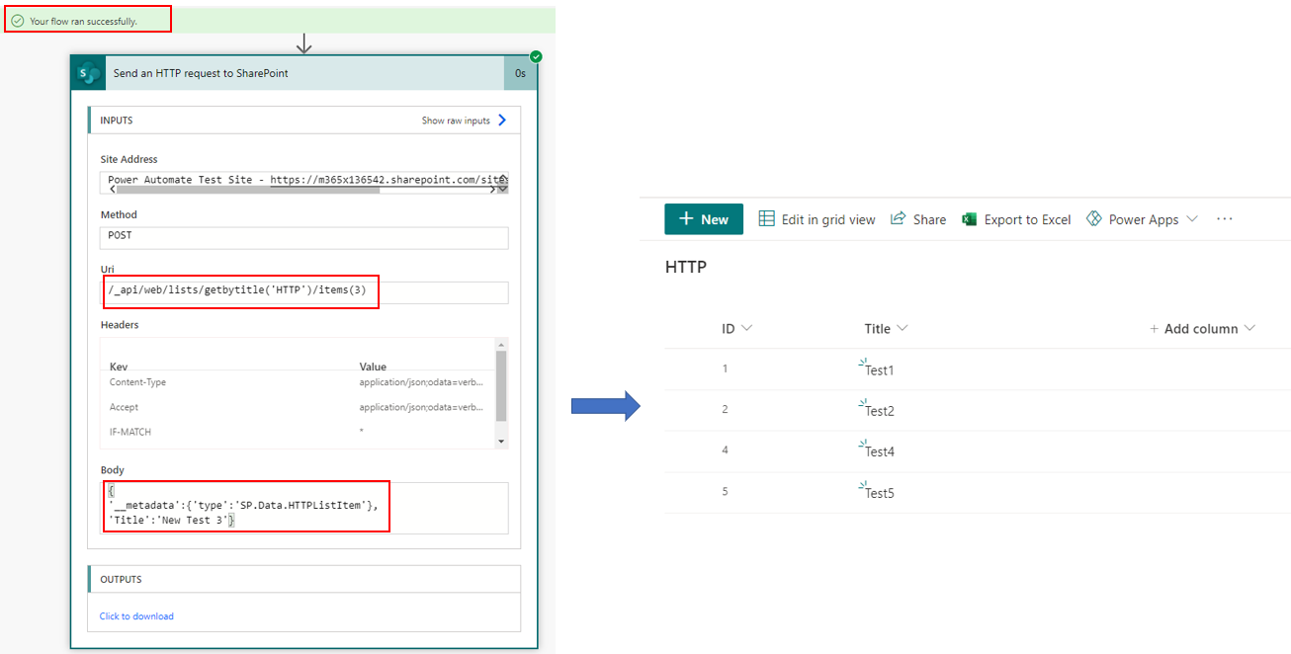Click the Your flow ran successfully message
The width and height of the screenshot is (1291, 654).
[83, 21]
